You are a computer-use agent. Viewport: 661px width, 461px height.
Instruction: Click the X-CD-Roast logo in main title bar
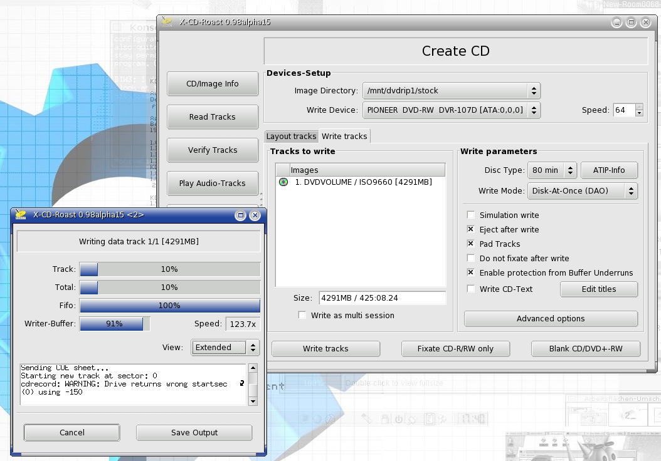(x=166, y=21)
